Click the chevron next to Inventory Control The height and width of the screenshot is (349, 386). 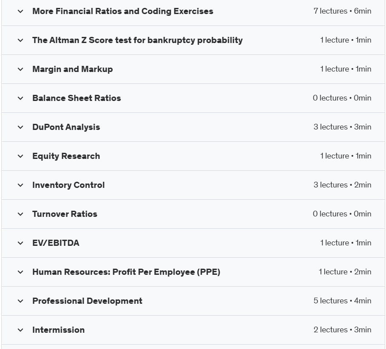point(21,185)
